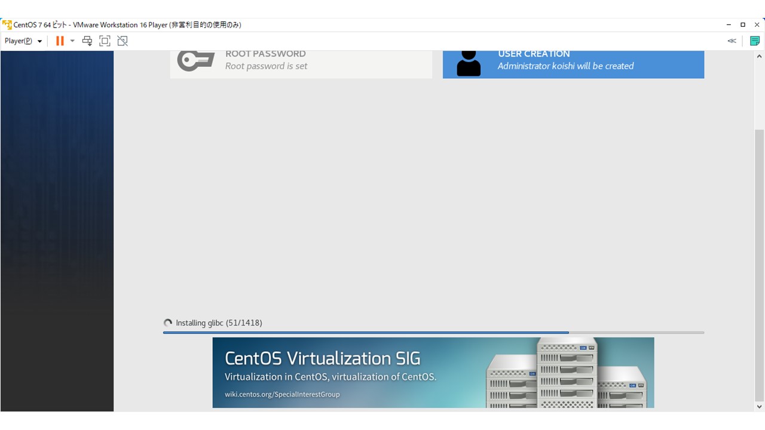
Task: Enter full screen mode
Action: click(105, 41)
